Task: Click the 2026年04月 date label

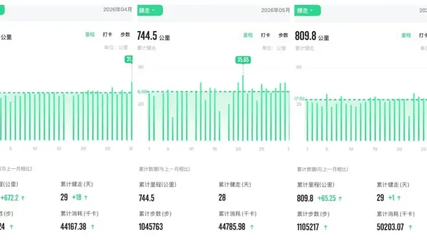Action: [117, 9]
